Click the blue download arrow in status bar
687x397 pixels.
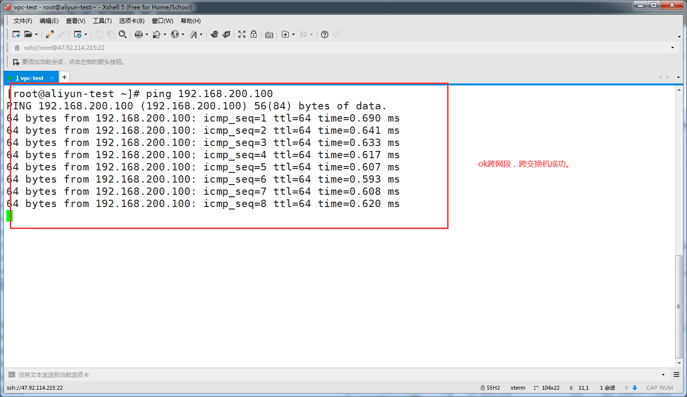(x=635, y=388)
